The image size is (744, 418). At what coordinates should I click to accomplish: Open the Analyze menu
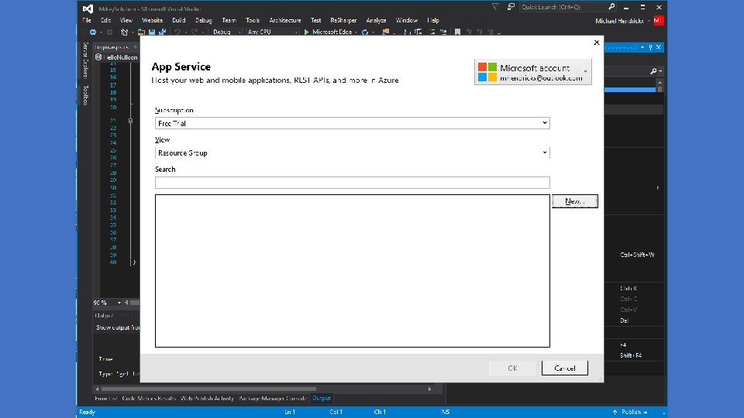377,20
